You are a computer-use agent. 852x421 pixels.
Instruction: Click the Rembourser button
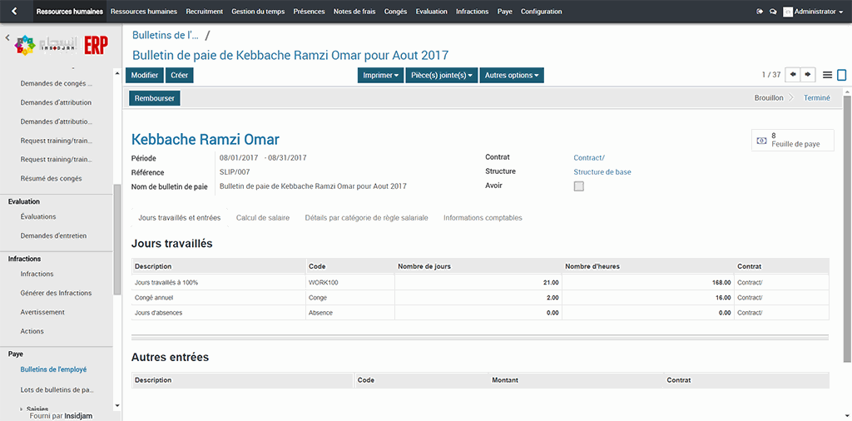[154, 98]
